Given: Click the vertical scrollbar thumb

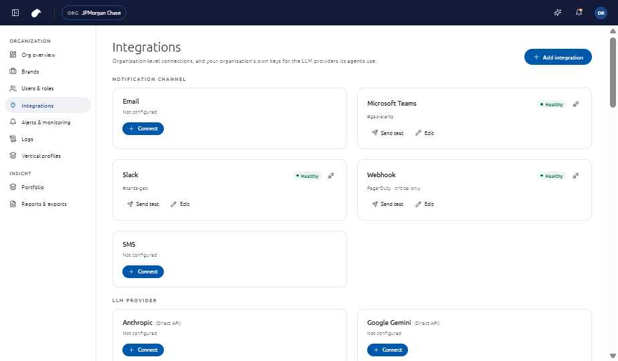Looking at the screenshot, I should point(613,72).
